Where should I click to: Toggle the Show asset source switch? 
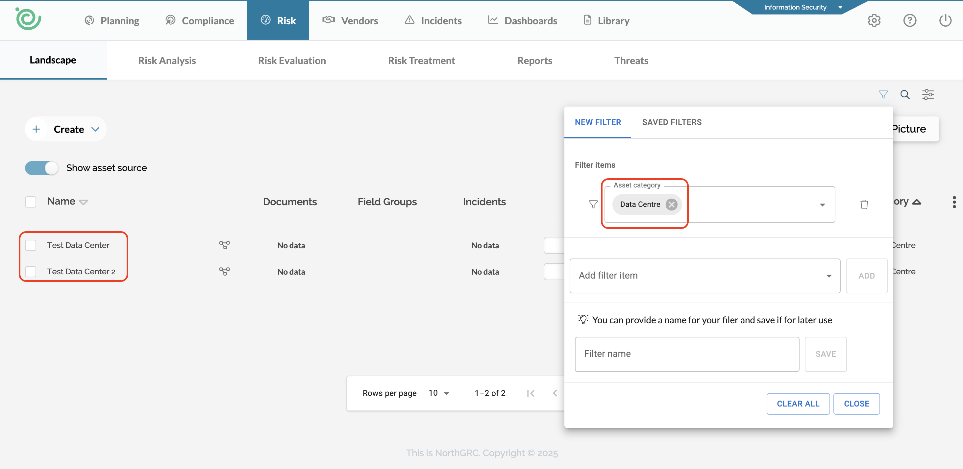click(x=41, y=168)
